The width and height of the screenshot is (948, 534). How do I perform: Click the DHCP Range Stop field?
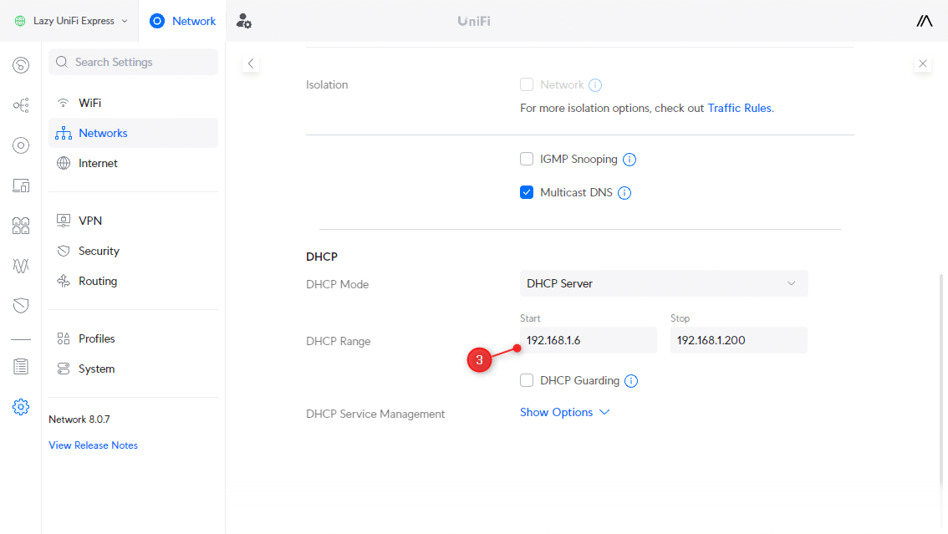point(739,340)
